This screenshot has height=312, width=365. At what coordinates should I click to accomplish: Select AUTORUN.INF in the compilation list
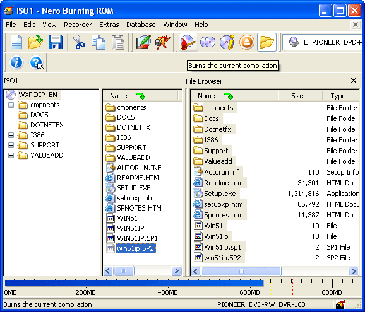(x=139, y=168)
